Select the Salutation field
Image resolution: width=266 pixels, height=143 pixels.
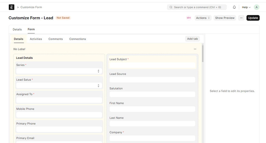152,92
